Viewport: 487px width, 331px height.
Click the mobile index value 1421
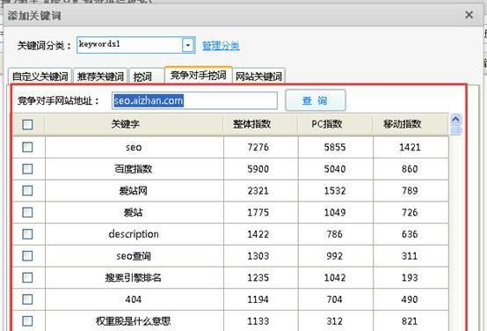pos(410,147)
